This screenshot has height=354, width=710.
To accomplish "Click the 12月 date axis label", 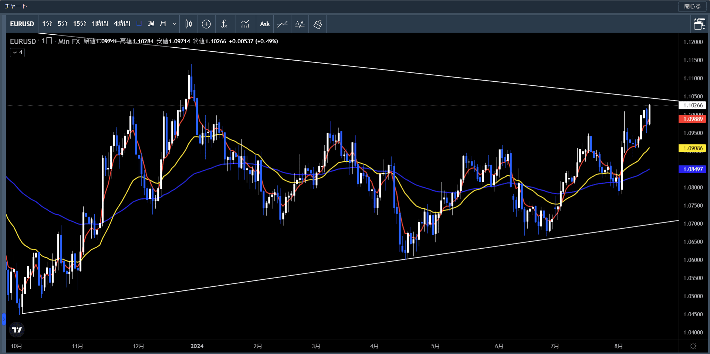I will click(x=139, y=346).
